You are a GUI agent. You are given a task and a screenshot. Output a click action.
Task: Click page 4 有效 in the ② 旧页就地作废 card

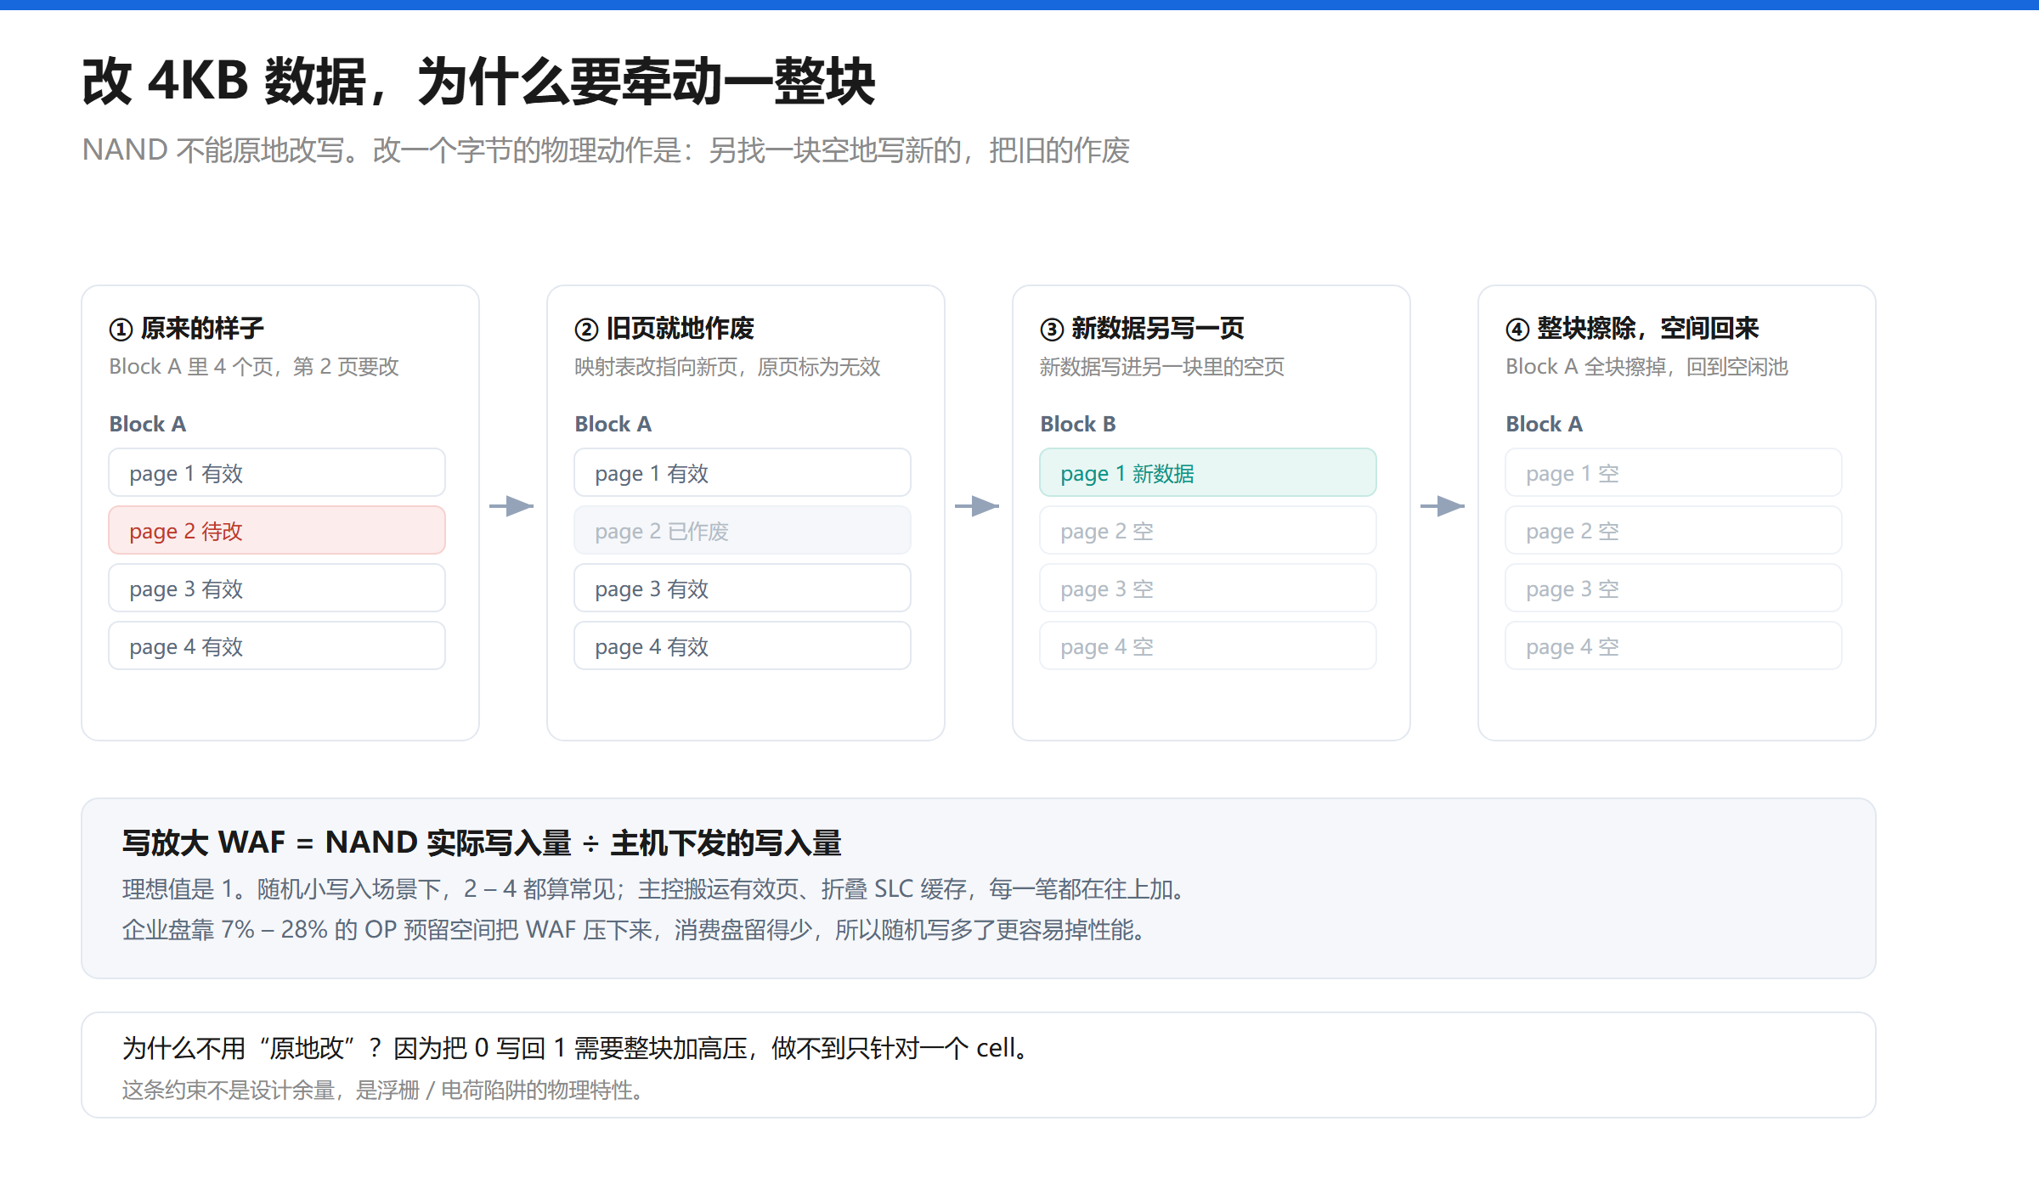click(x=743, y=646)
